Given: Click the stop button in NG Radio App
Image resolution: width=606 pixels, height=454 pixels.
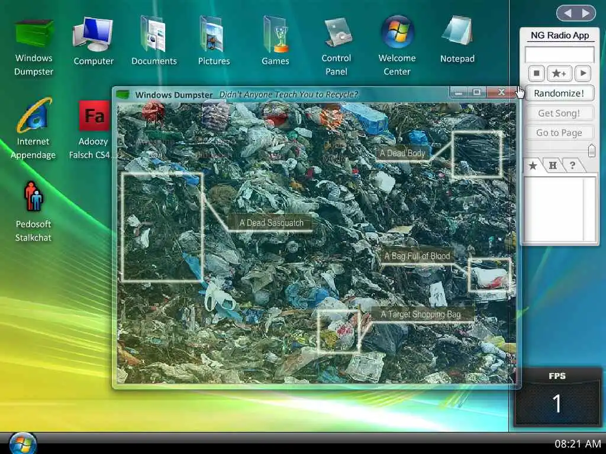Looking at the screenshot, I should click(x=536, y=73).
